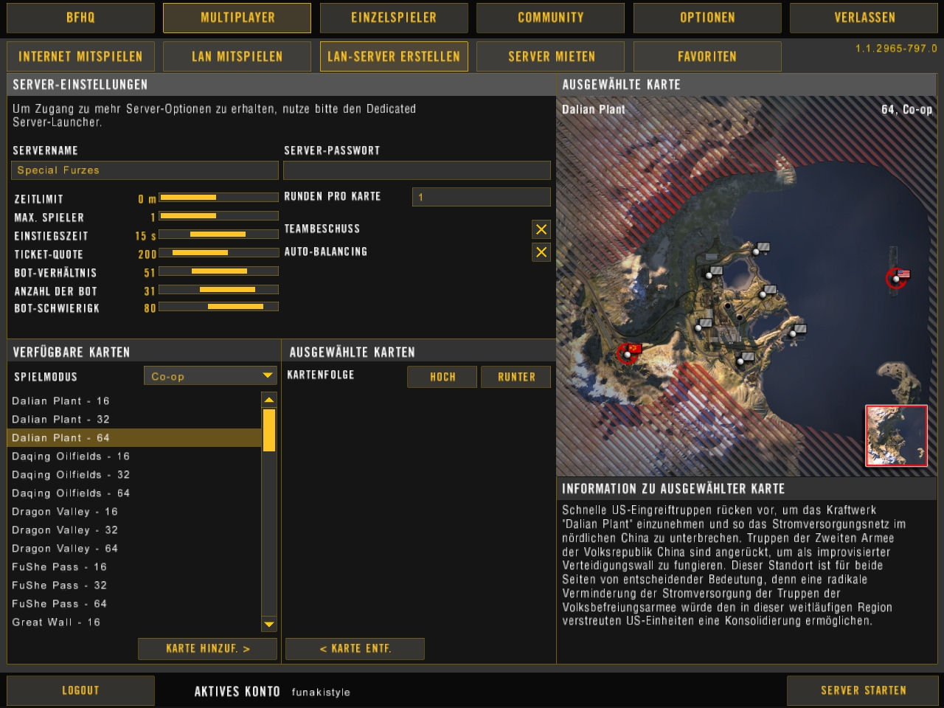Select Dragon Valley - 32 map

134,530
